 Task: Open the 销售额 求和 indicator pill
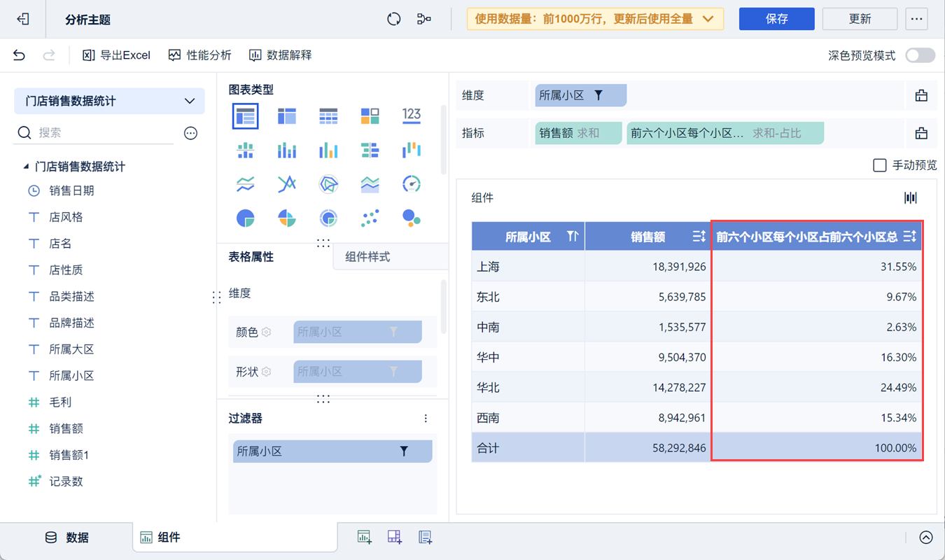578,133
